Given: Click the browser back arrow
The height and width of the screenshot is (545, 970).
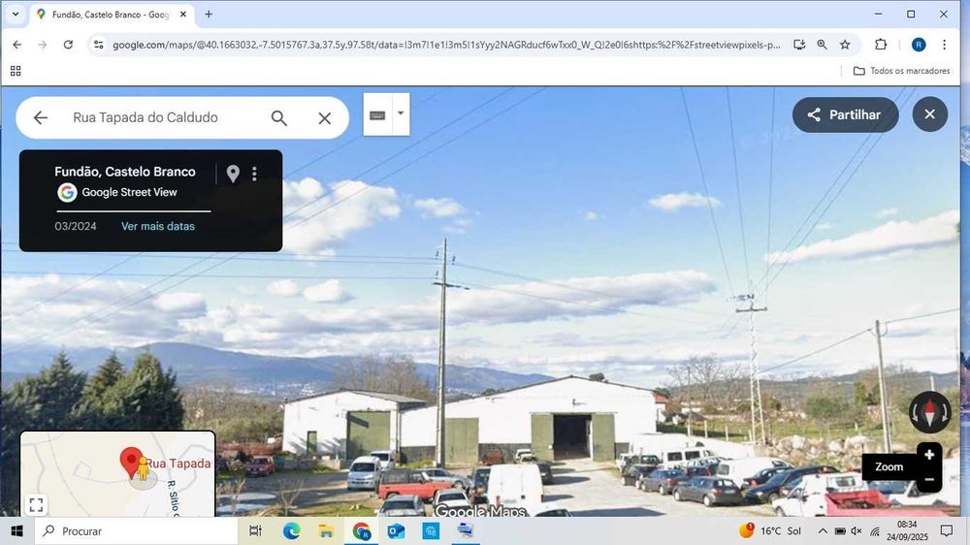Looking at the screenshot, I should (x=17, y=45).
